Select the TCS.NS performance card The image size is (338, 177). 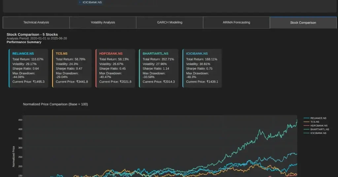click(x=72, y=68)
